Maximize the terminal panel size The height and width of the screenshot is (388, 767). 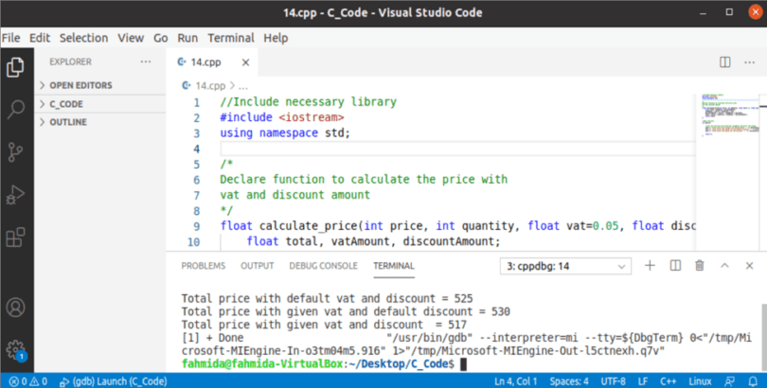click(723, 266)
